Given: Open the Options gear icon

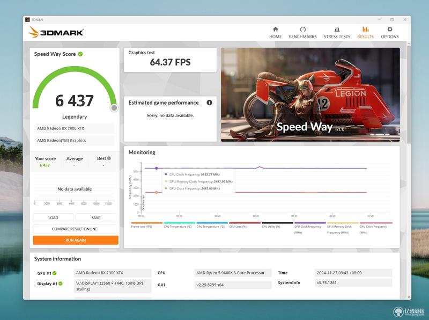Looking at the screenshot, I should point(390,30).
